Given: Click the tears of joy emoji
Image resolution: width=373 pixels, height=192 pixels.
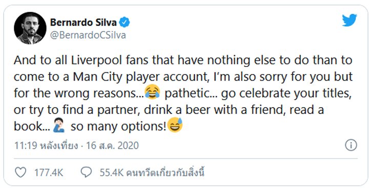Looking at the screenshot, I should pyautogui.click(x=153, y=92).
